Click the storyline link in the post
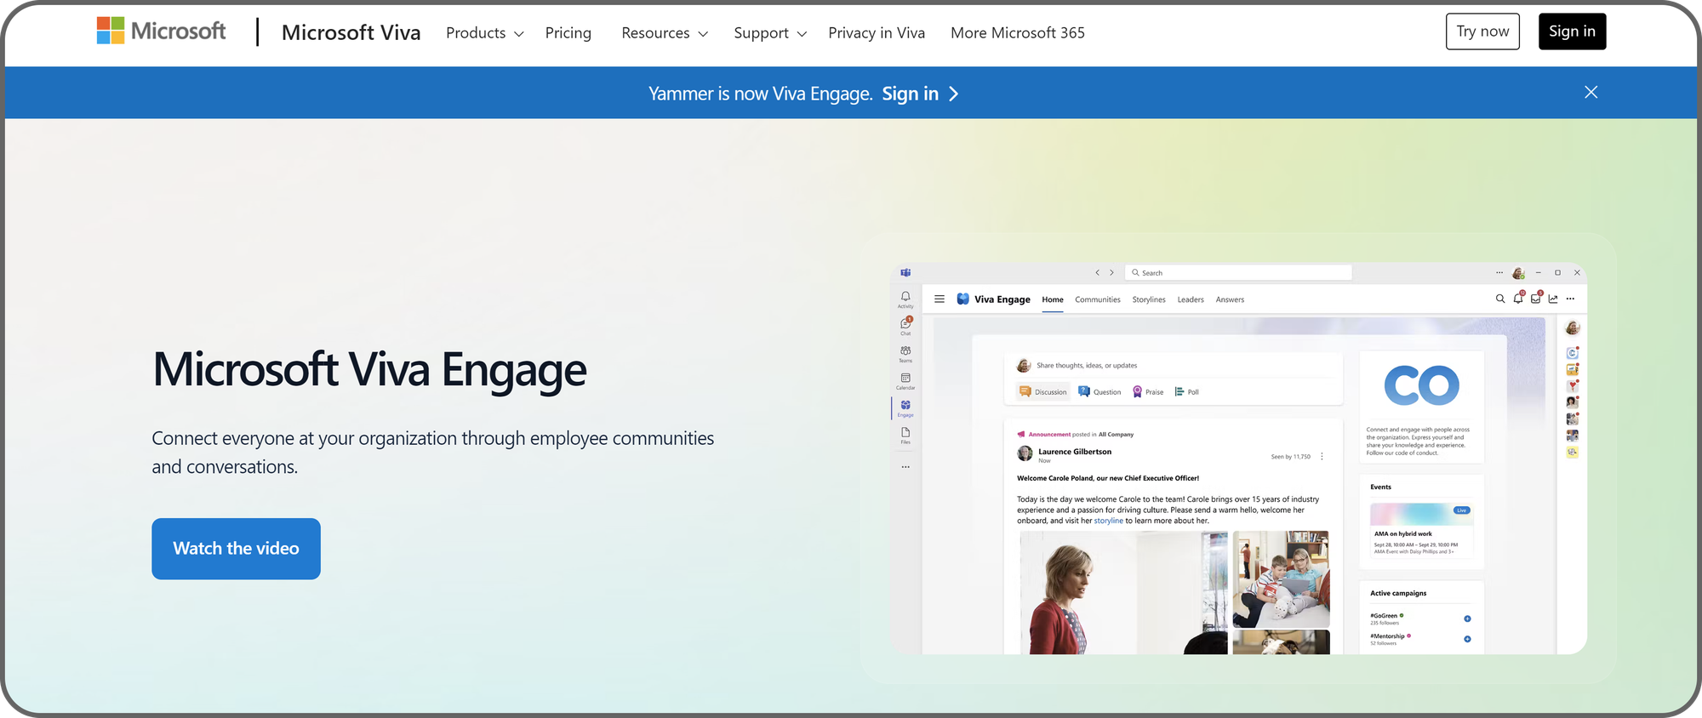1702x718 pixels. click(x=1108, y=521)
